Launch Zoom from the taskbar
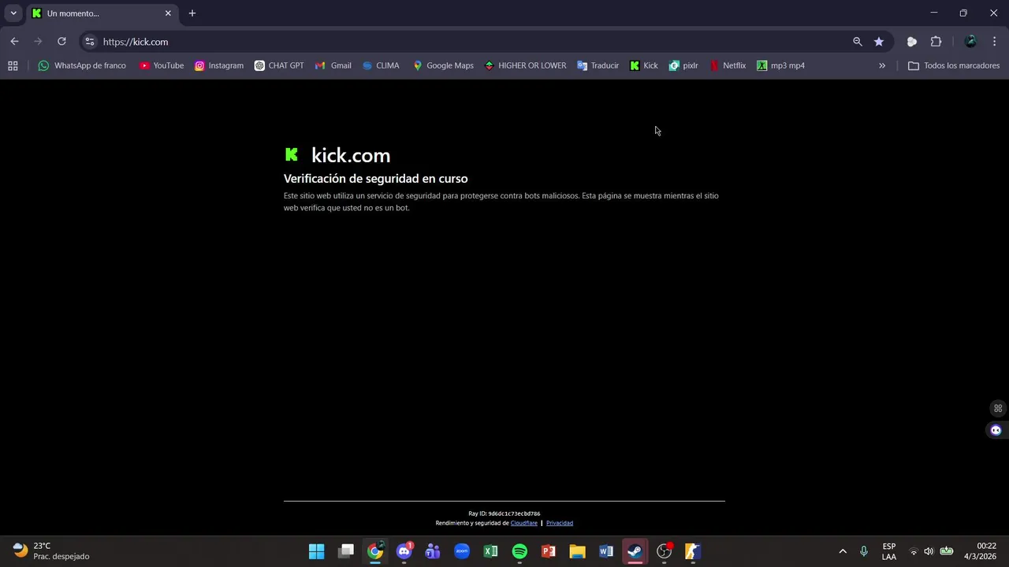The height and width of the screenshot is (567, 1009). 462,551
